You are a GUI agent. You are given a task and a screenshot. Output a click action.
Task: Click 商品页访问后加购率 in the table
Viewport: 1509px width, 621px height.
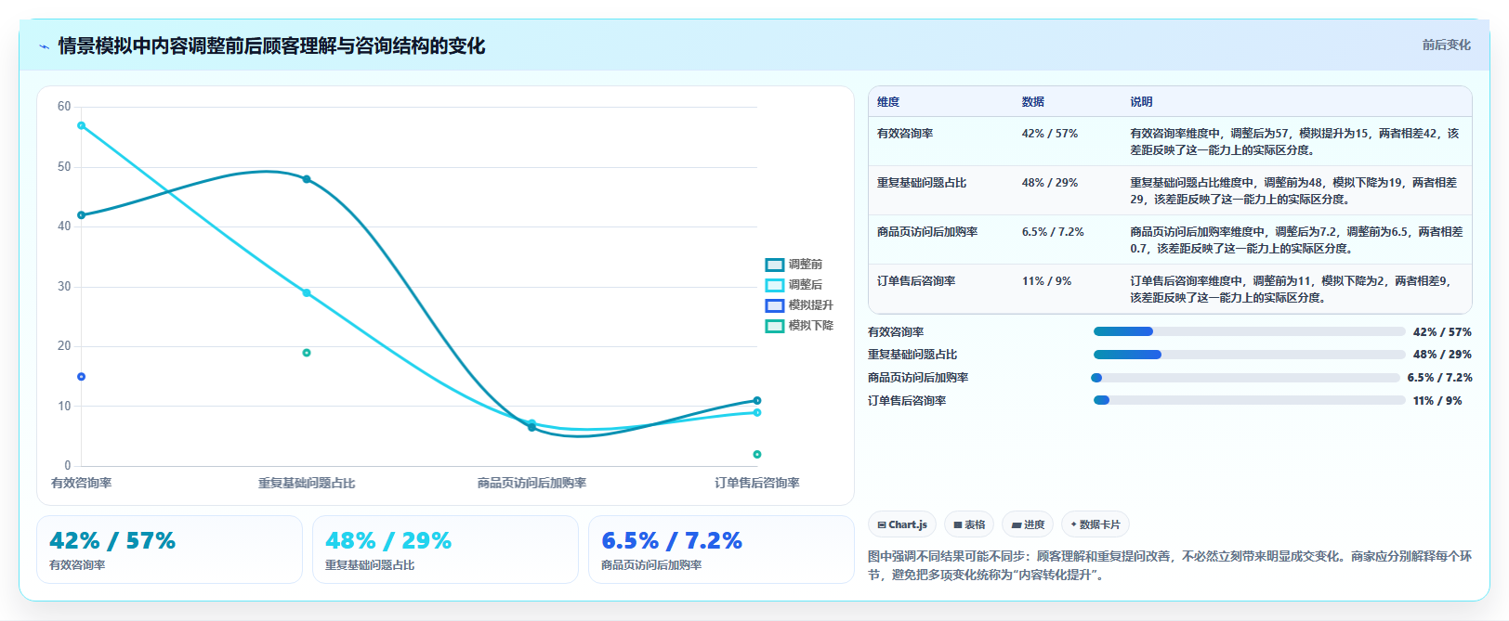point(927,232)
